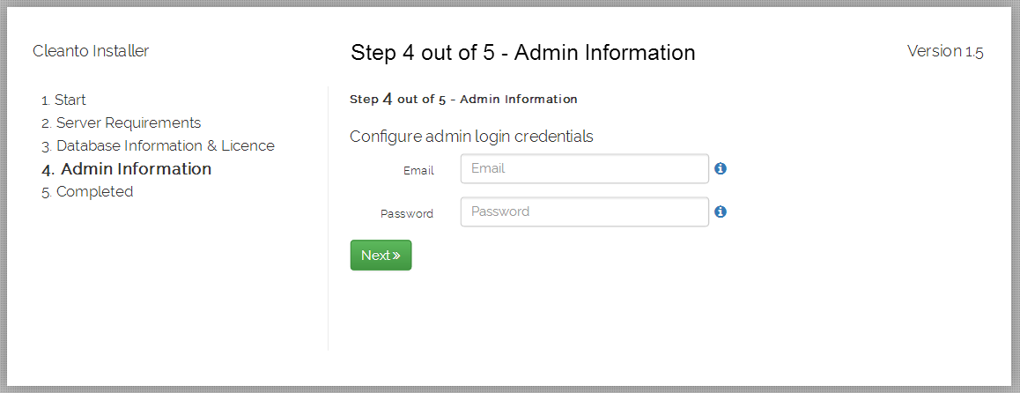Click the vertical divider beside the steps list
1020x393 pixels.
pos(328,219)
